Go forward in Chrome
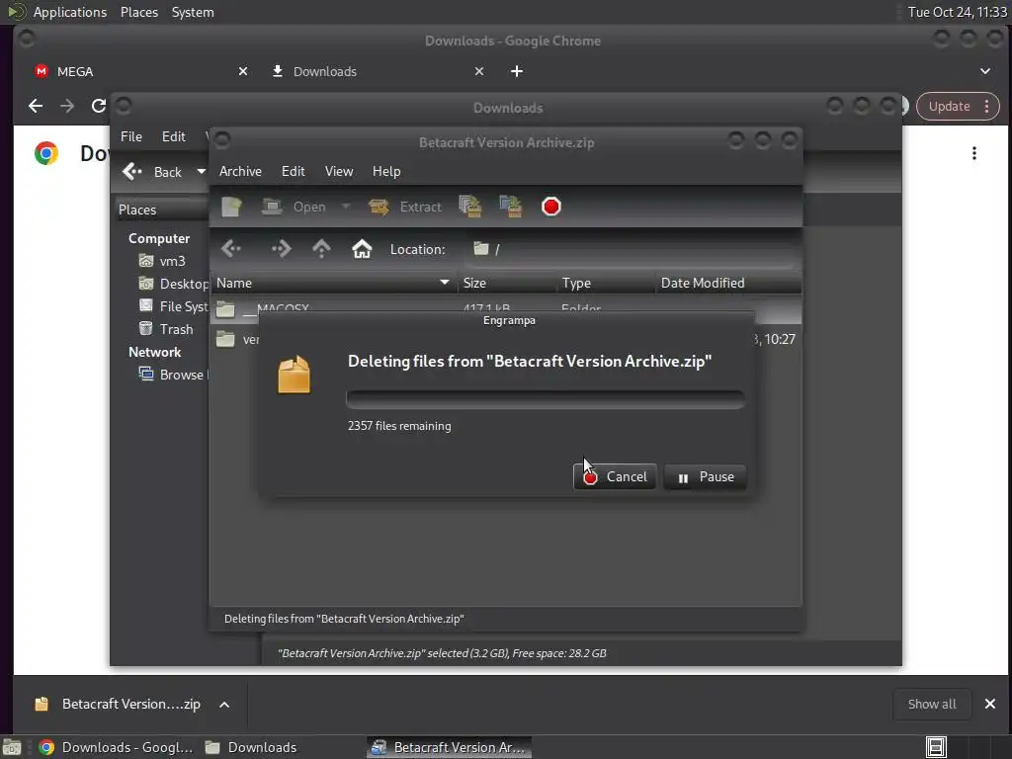 (x=67, y=106)
